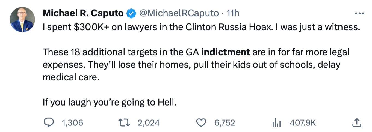The height and width of the screenshot is (132, 372).
Task: Open the three-dot more options menu
Action: (x=359, y=13)
